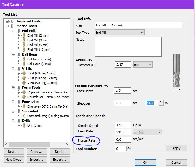Click the End Mills group icon
Screen dimensions: 195x167
click(18, 31)
